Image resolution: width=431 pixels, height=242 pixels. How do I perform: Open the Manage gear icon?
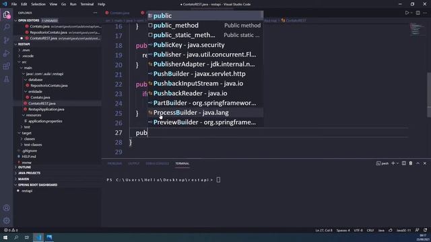(6, 220)
